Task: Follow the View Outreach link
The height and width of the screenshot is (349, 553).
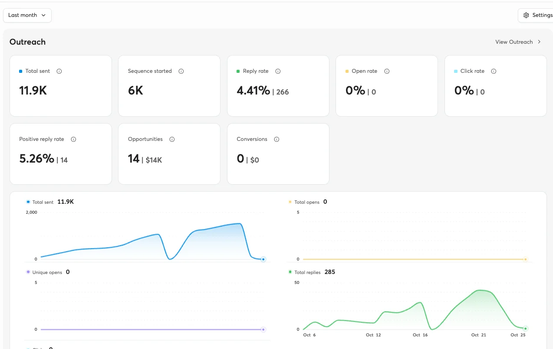Action: click(x=518, y=42)
